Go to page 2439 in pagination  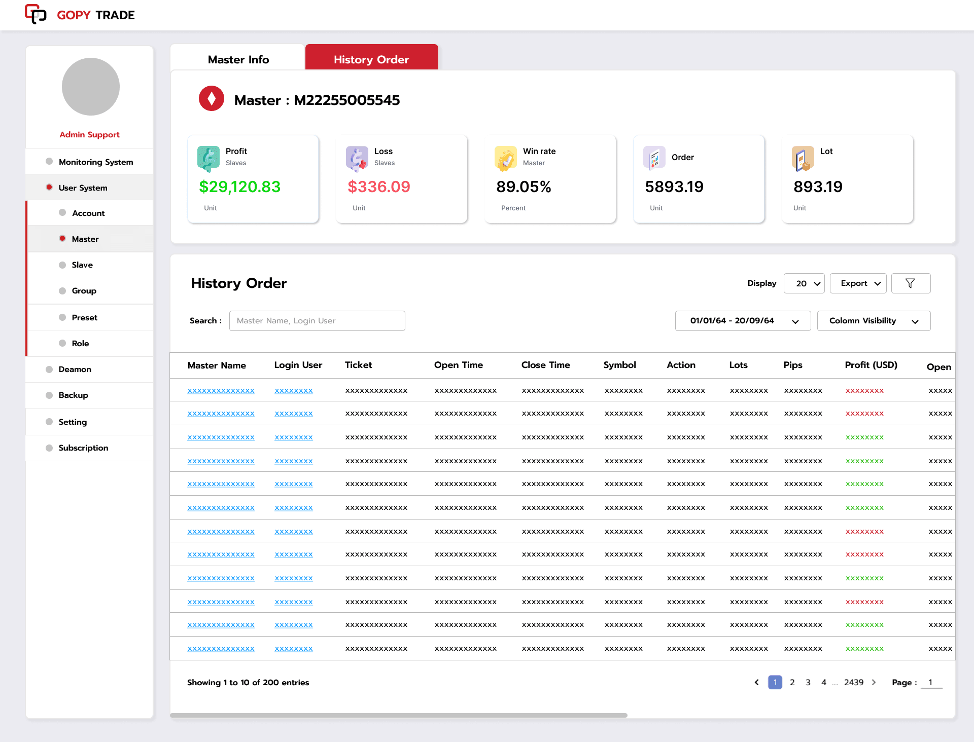coord(854,682)
